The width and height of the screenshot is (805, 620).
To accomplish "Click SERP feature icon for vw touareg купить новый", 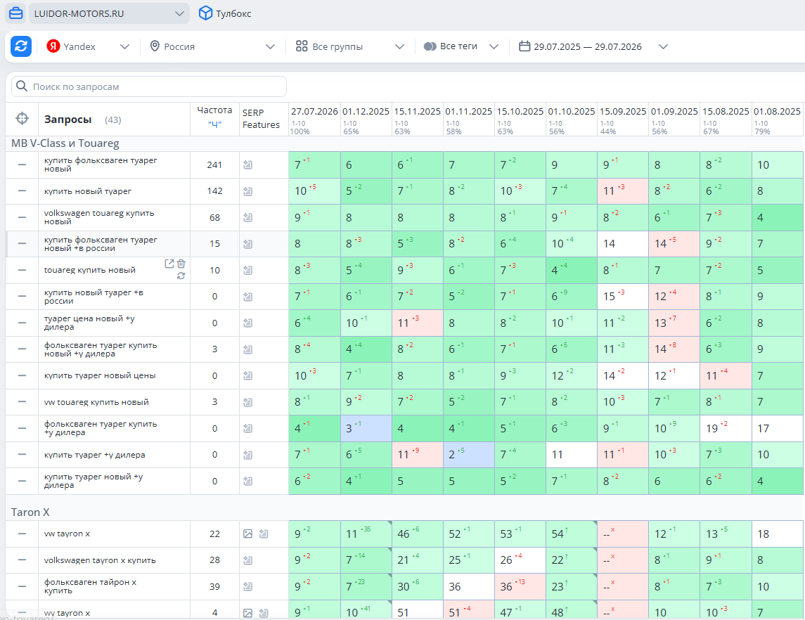I will (x=248, y=402).
